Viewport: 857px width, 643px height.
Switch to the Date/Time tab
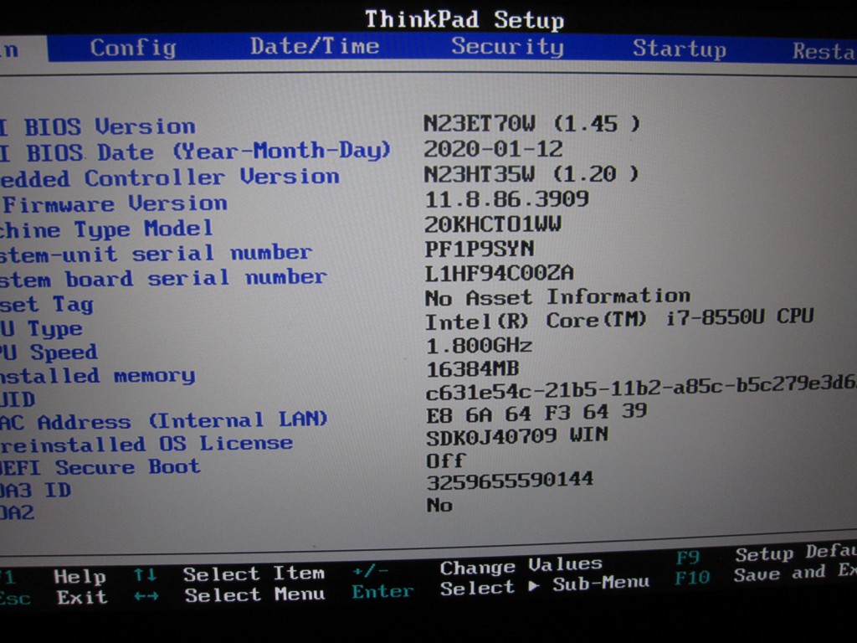pos(315,46)
